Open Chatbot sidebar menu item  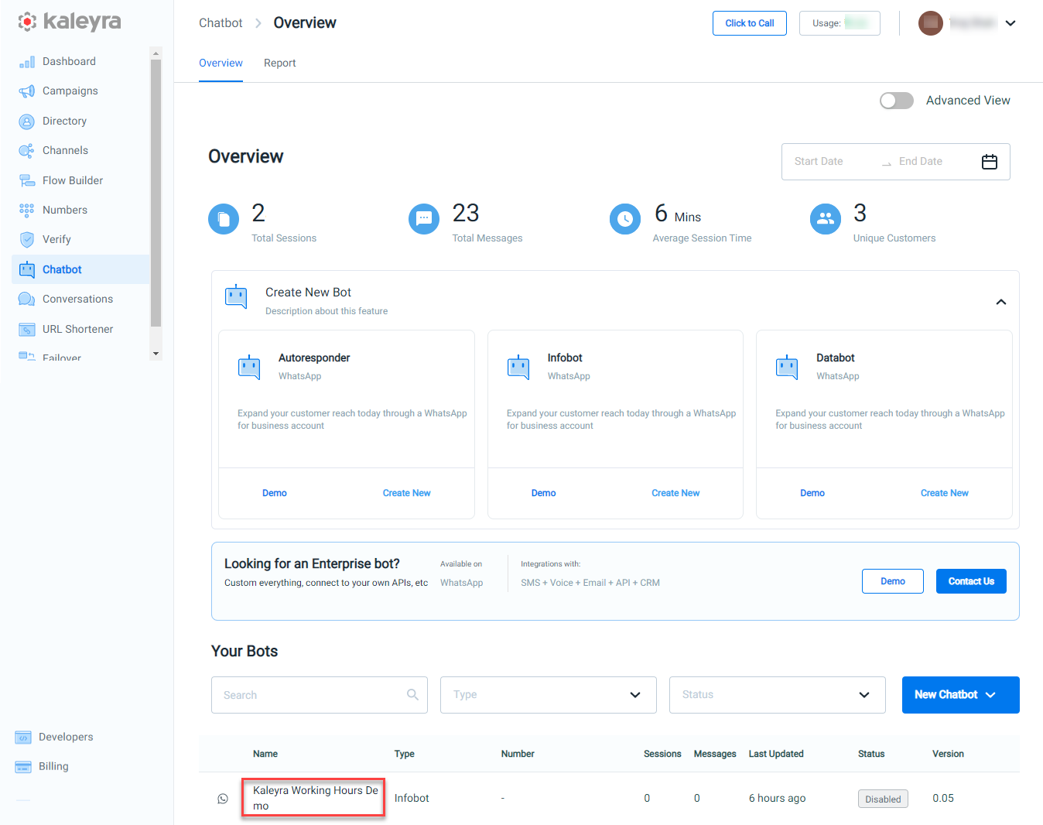coord(80,269)
